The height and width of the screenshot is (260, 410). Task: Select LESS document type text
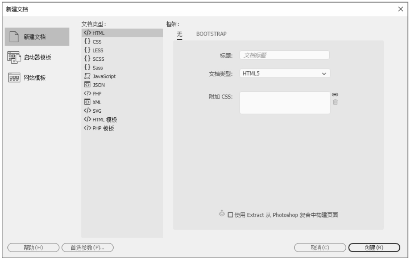98,50
